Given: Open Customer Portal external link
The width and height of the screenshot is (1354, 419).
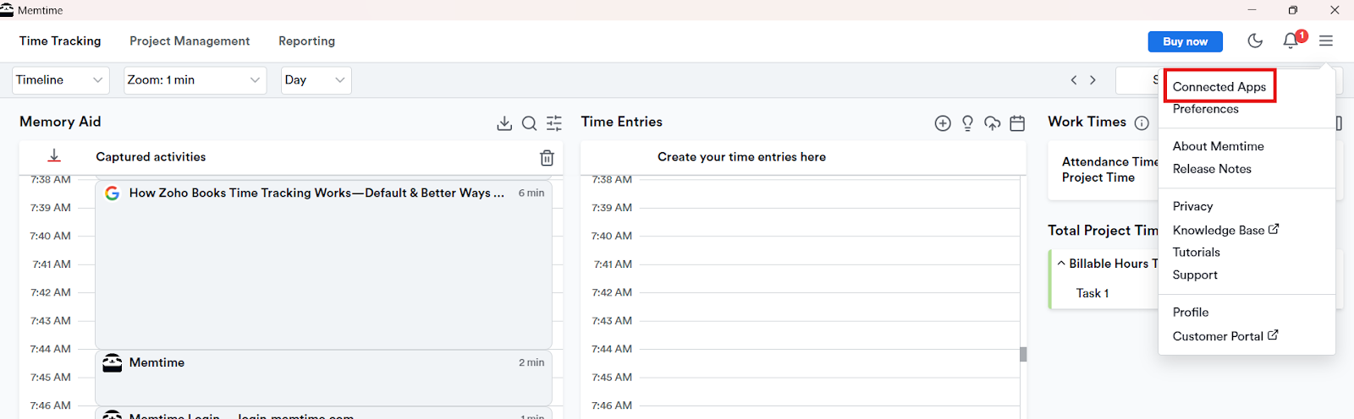Looking at the screenshot, I should pos(1225,336).
